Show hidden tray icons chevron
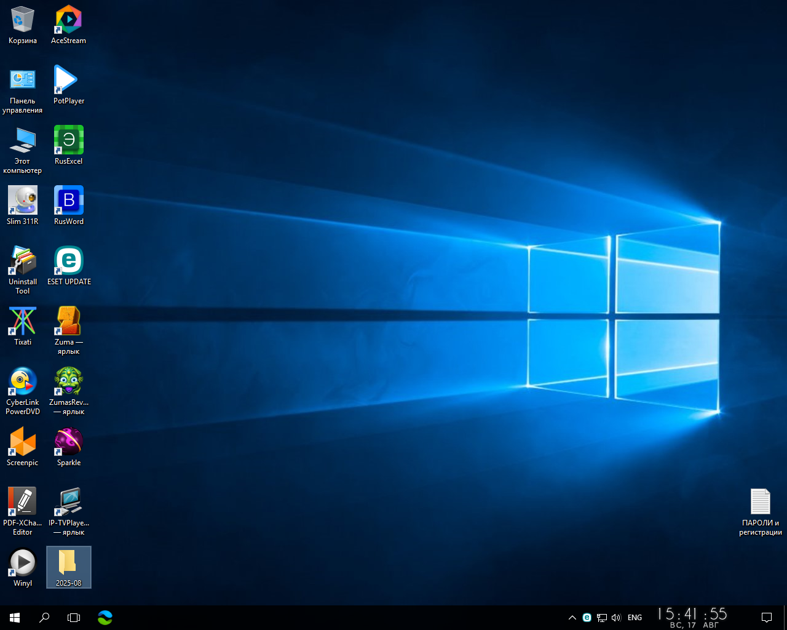Viewport: 787px width, 630px height. coord(572,618)
